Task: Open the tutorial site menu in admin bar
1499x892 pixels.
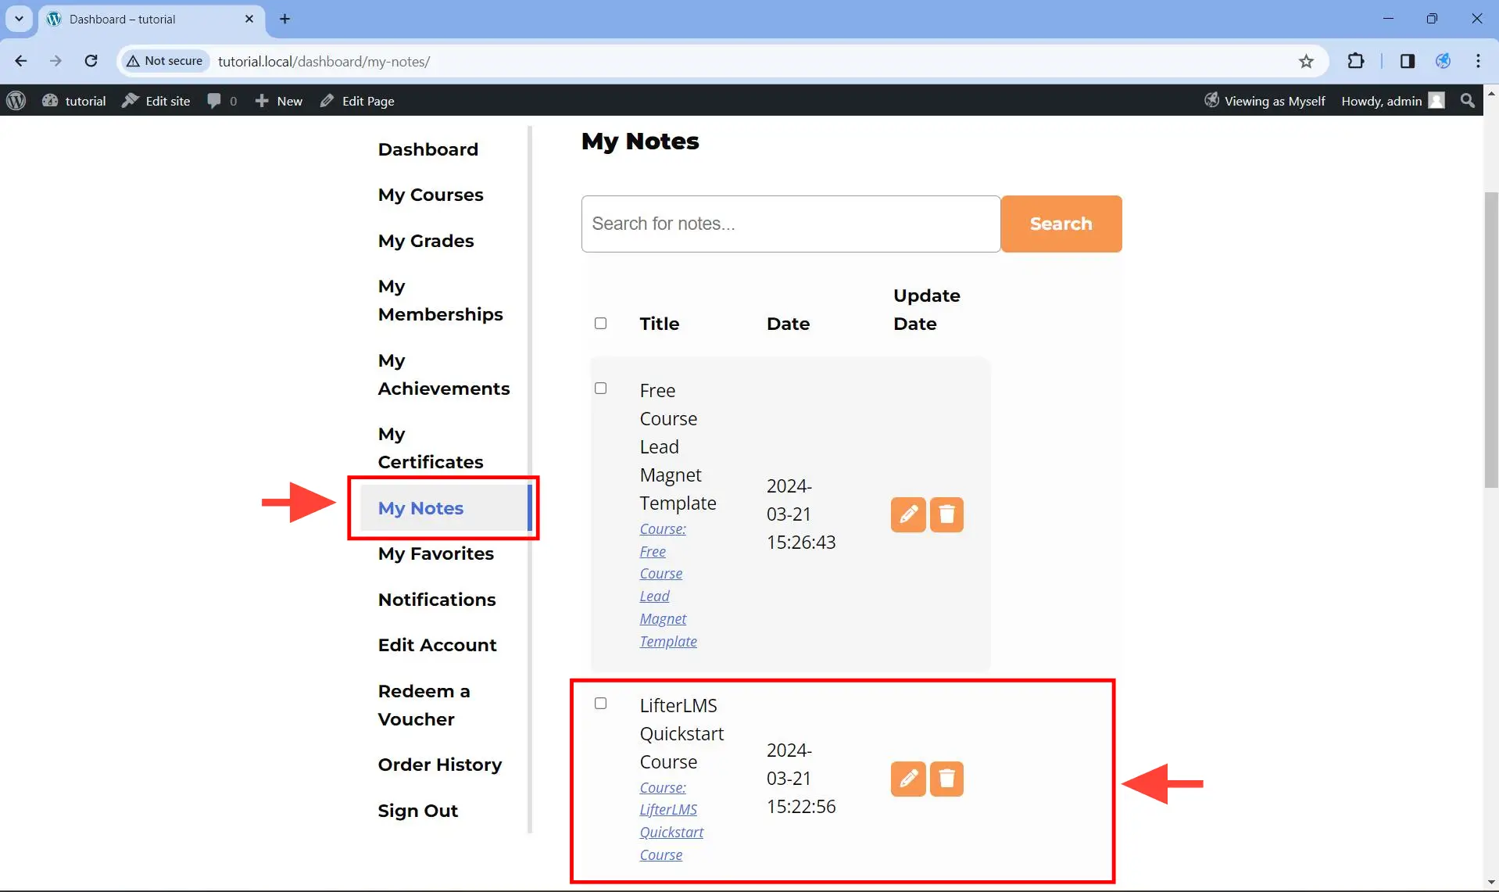Action: (74, 101)
